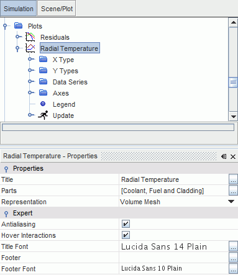Collapse the Expert properties section
This screenshot has width=238, height=275.
[x=6, y=214]
